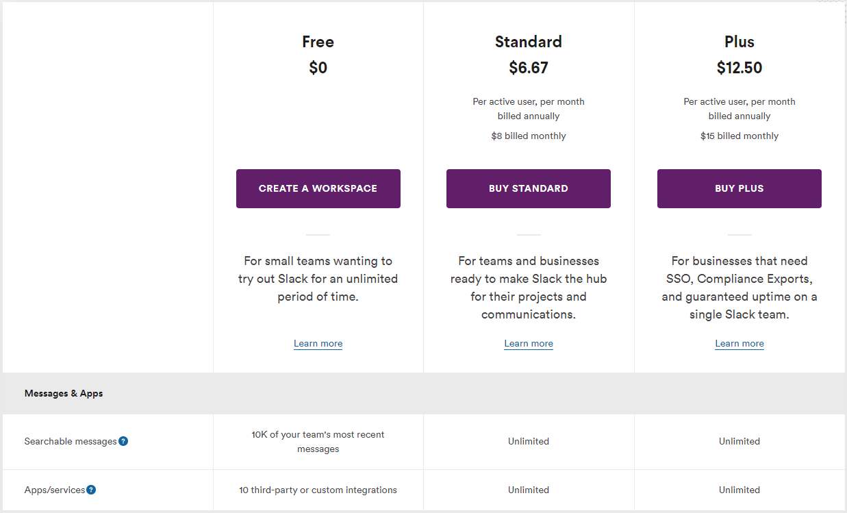Click the Apps/services row label
Screen dimensions: 847x513
(x=55, y=490)
